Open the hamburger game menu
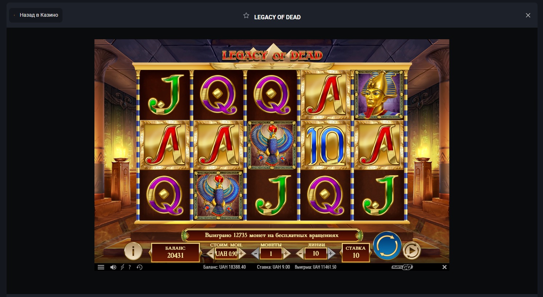This screenshot has height=297, width=543. pos(101,267)
